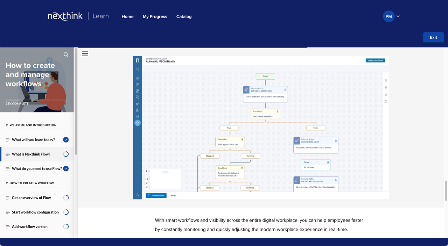The height and width of the screenshot is (246, 448).
Task: Collapse the 'WELCOME AND INTRODUCTION' section
Action: click(6, 125)
